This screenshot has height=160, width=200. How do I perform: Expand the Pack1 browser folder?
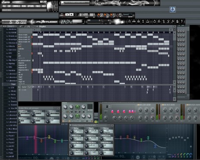pos(11,136)
